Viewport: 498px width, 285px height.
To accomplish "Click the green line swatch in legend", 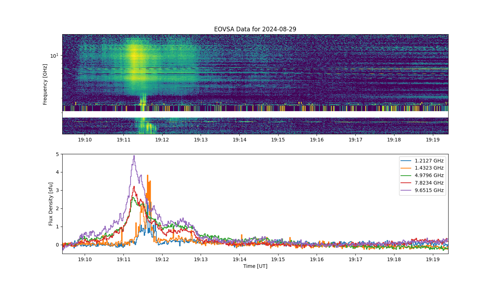I will 407,176.
